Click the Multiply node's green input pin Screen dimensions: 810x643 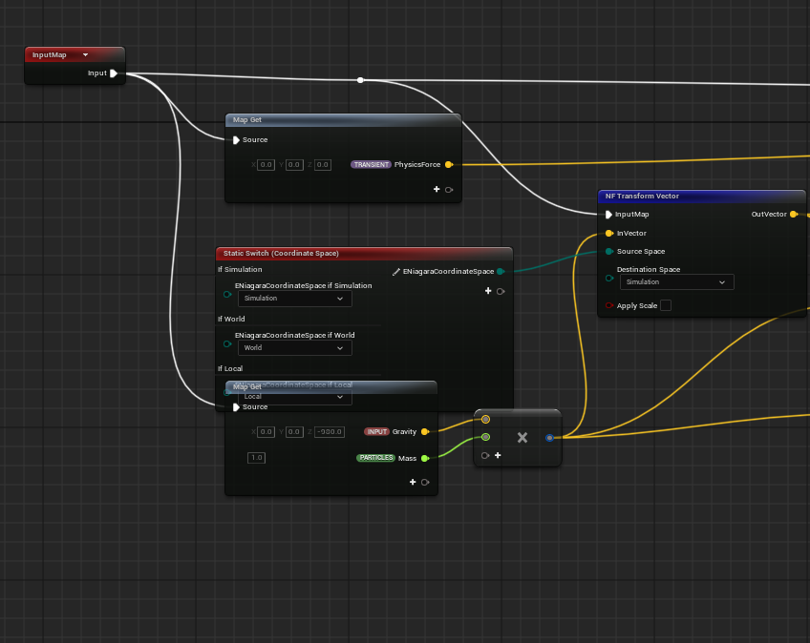click(485, 437)
